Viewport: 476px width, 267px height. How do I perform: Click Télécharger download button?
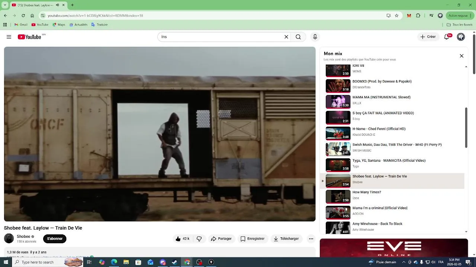(286, 239)
